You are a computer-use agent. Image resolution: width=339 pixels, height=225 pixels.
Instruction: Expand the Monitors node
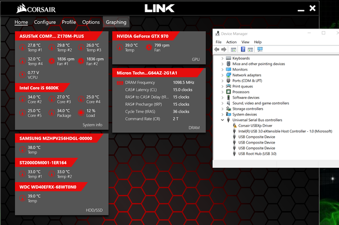tap(222, 69)
